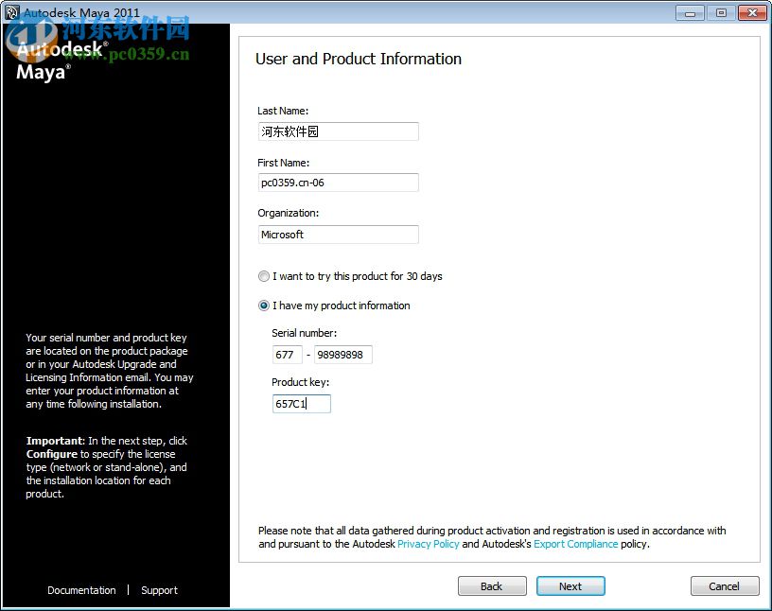772x611 pixels.
Task: Click the Organization input field
Action: pos(339,235)
